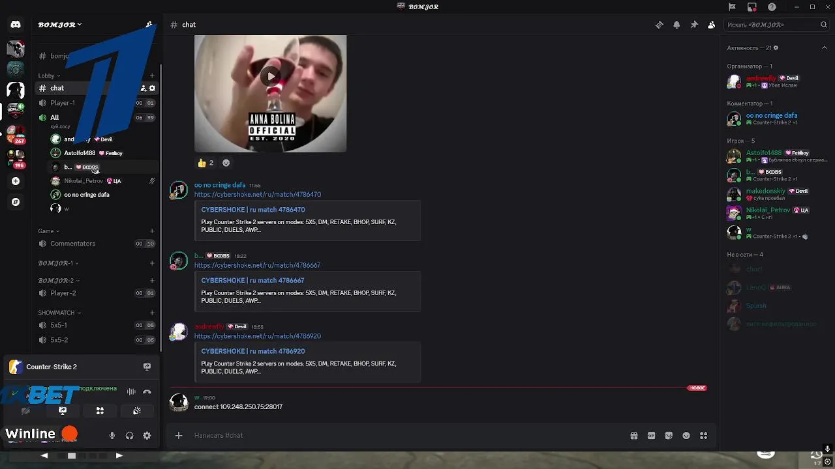This screenshot has height=469, width=835.
Task: Open the server folder with 267 badge
Action: (x=16, y=135)
